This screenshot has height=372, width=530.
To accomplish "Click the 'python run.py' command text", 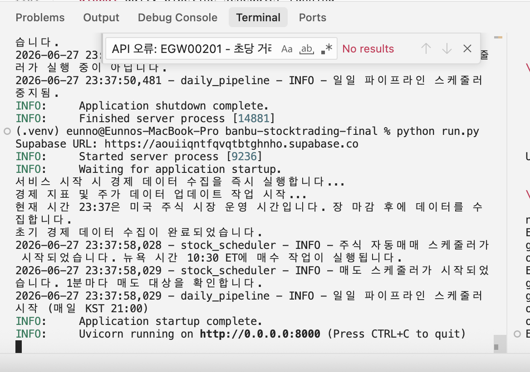I will 438,131.
